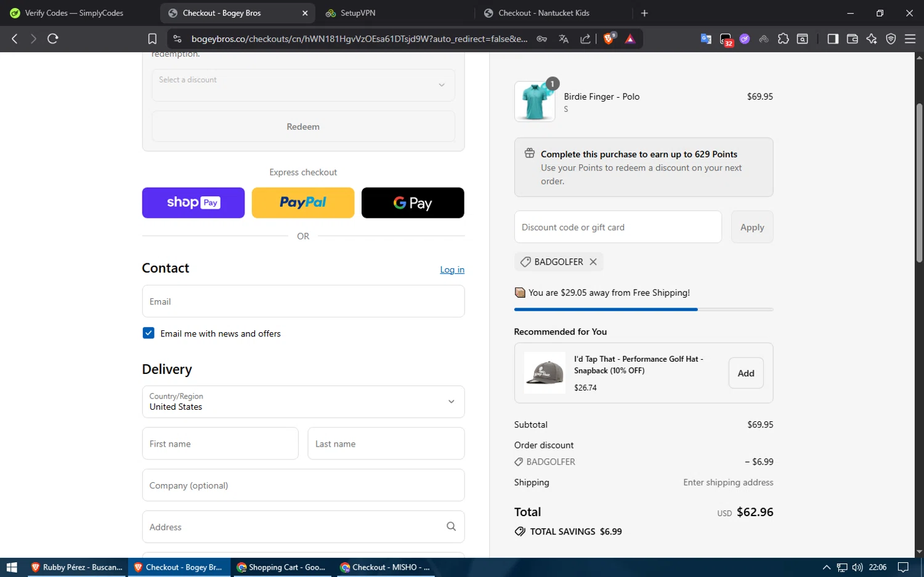Open Brave Shields lion icon
The height and width of the screenshot is (577, 924).
(609, 39)
